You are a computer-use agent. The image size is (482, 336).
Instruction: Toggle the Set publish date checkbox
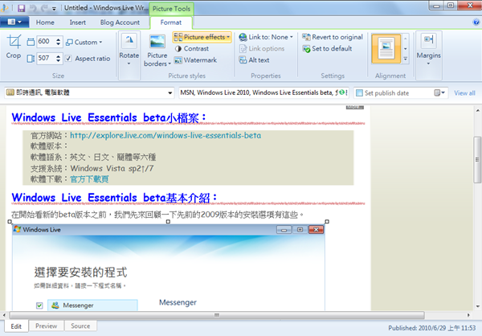tap(359, 93)
